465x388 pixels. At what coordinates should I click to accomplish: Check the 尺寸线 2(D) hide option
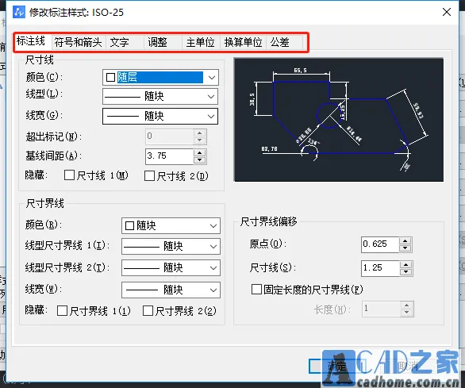tap(149, 175)
